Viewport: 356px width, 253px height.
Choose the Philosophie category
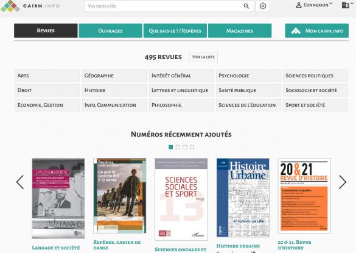point(181,105)
